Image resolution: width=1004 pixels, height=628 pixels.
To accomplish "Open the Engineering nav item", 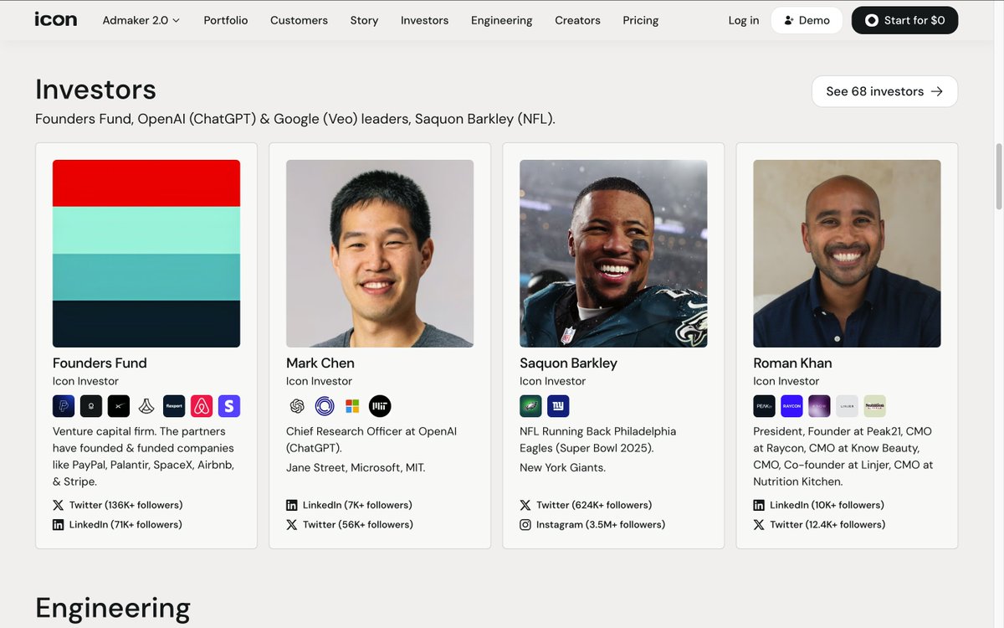I will point(501,20).
